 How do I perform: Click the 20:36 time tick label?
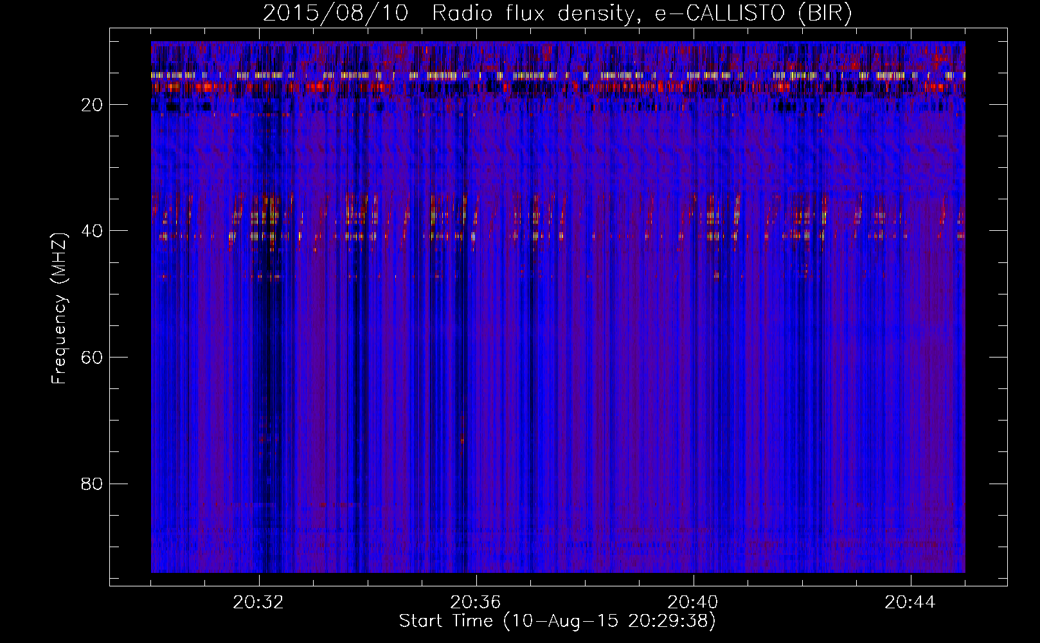pyautogui.click(x=476, y=602)
